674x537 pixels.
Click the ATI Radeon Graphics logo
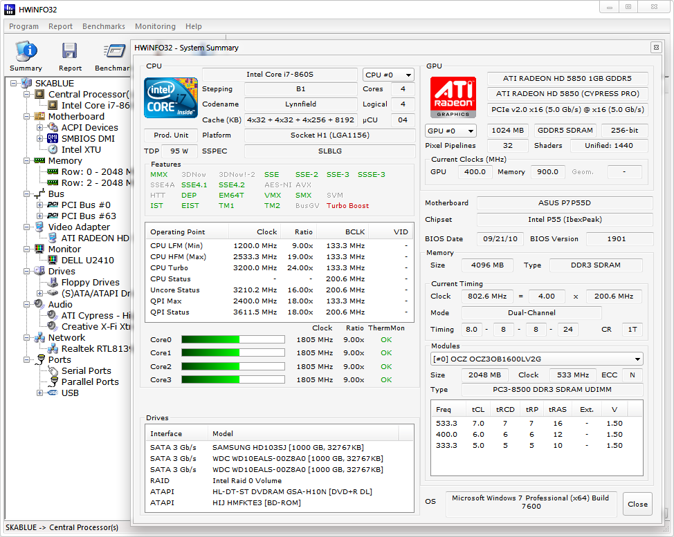(x=453, y=97)
